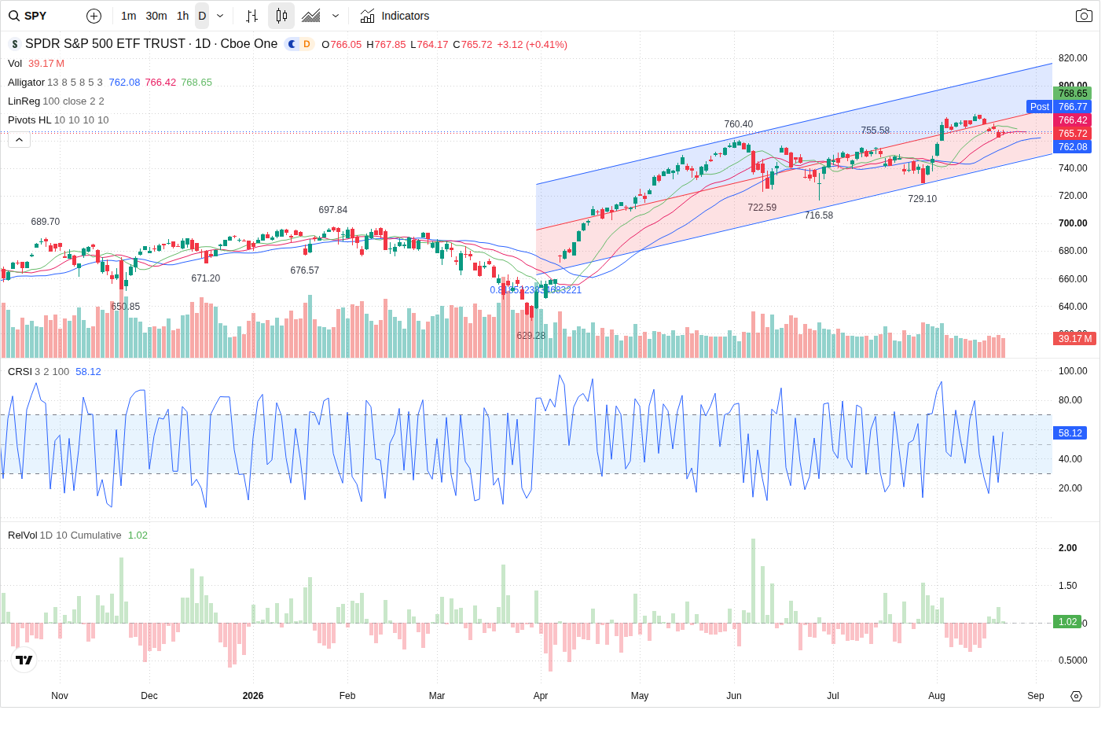Screen dimensions: 1116x747
Task: Click the 39.17 M volume axis label
Action: 1074,339
